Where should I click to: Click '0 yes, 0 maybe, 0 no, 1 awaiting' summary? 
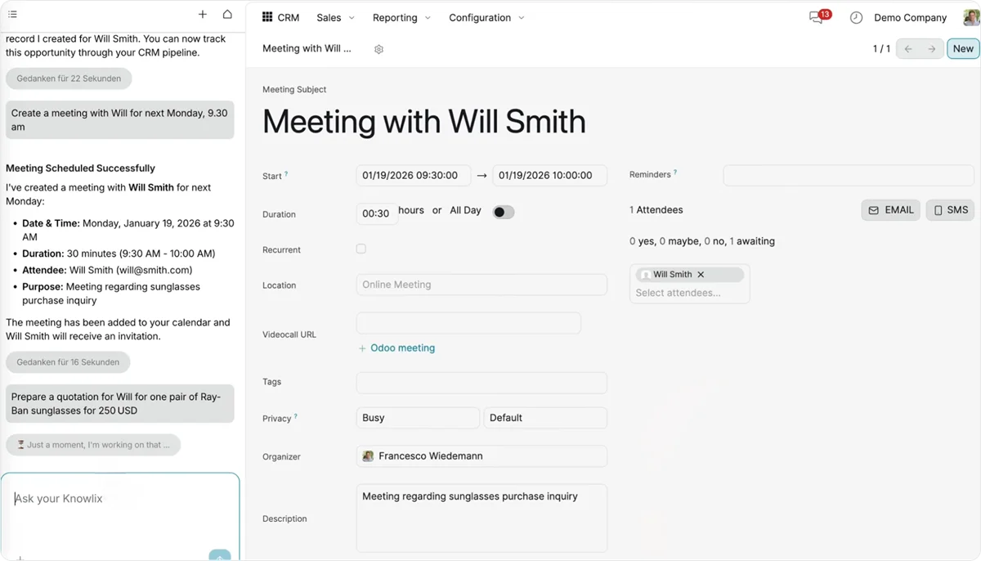(x=702, y=241)
